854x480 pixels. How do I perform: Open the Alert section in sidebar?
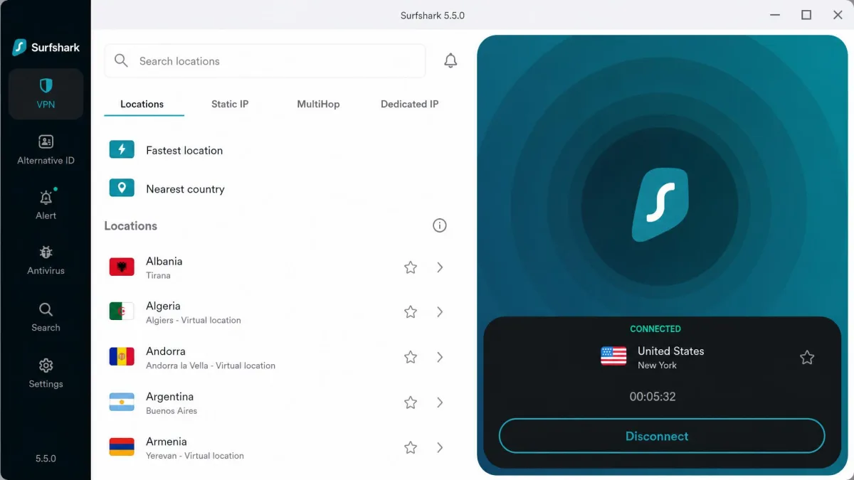pyautogui.click(x=46, y=204)
